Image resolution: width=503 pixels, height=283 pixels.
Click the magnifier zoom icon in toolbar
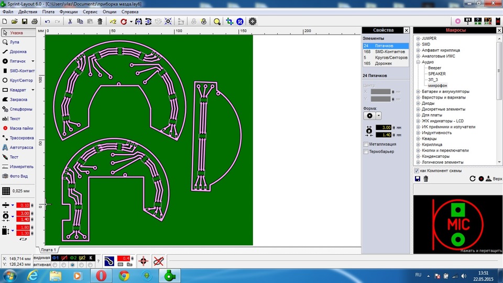(217, 21)
